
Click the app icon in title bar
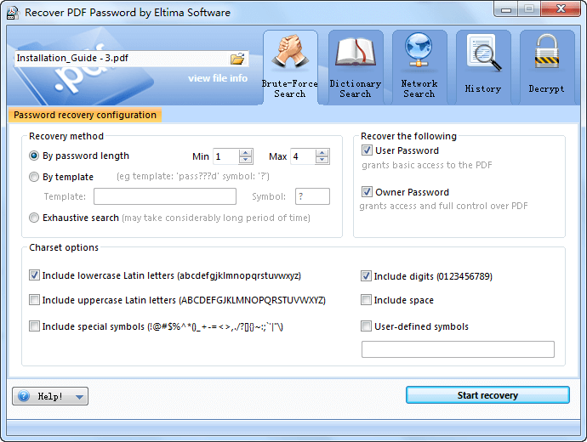pyautogui.click(x=13, y=13)
